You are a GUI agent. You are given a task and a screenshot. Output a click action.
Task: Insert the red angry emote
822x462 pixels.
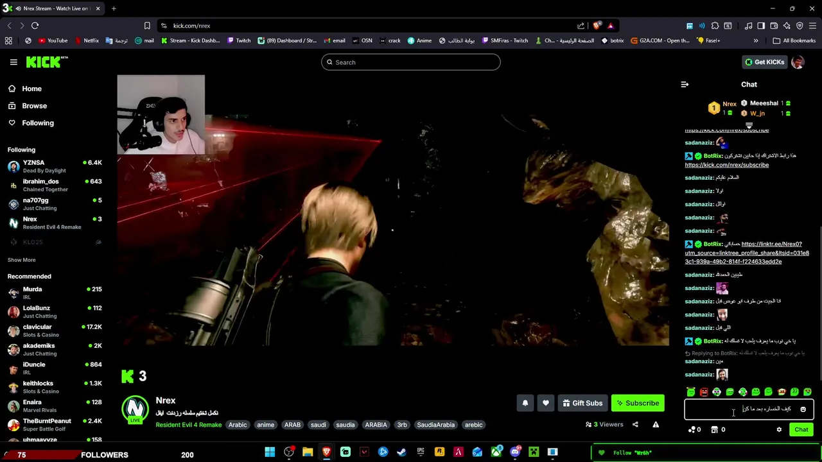[x=704, y=392]
